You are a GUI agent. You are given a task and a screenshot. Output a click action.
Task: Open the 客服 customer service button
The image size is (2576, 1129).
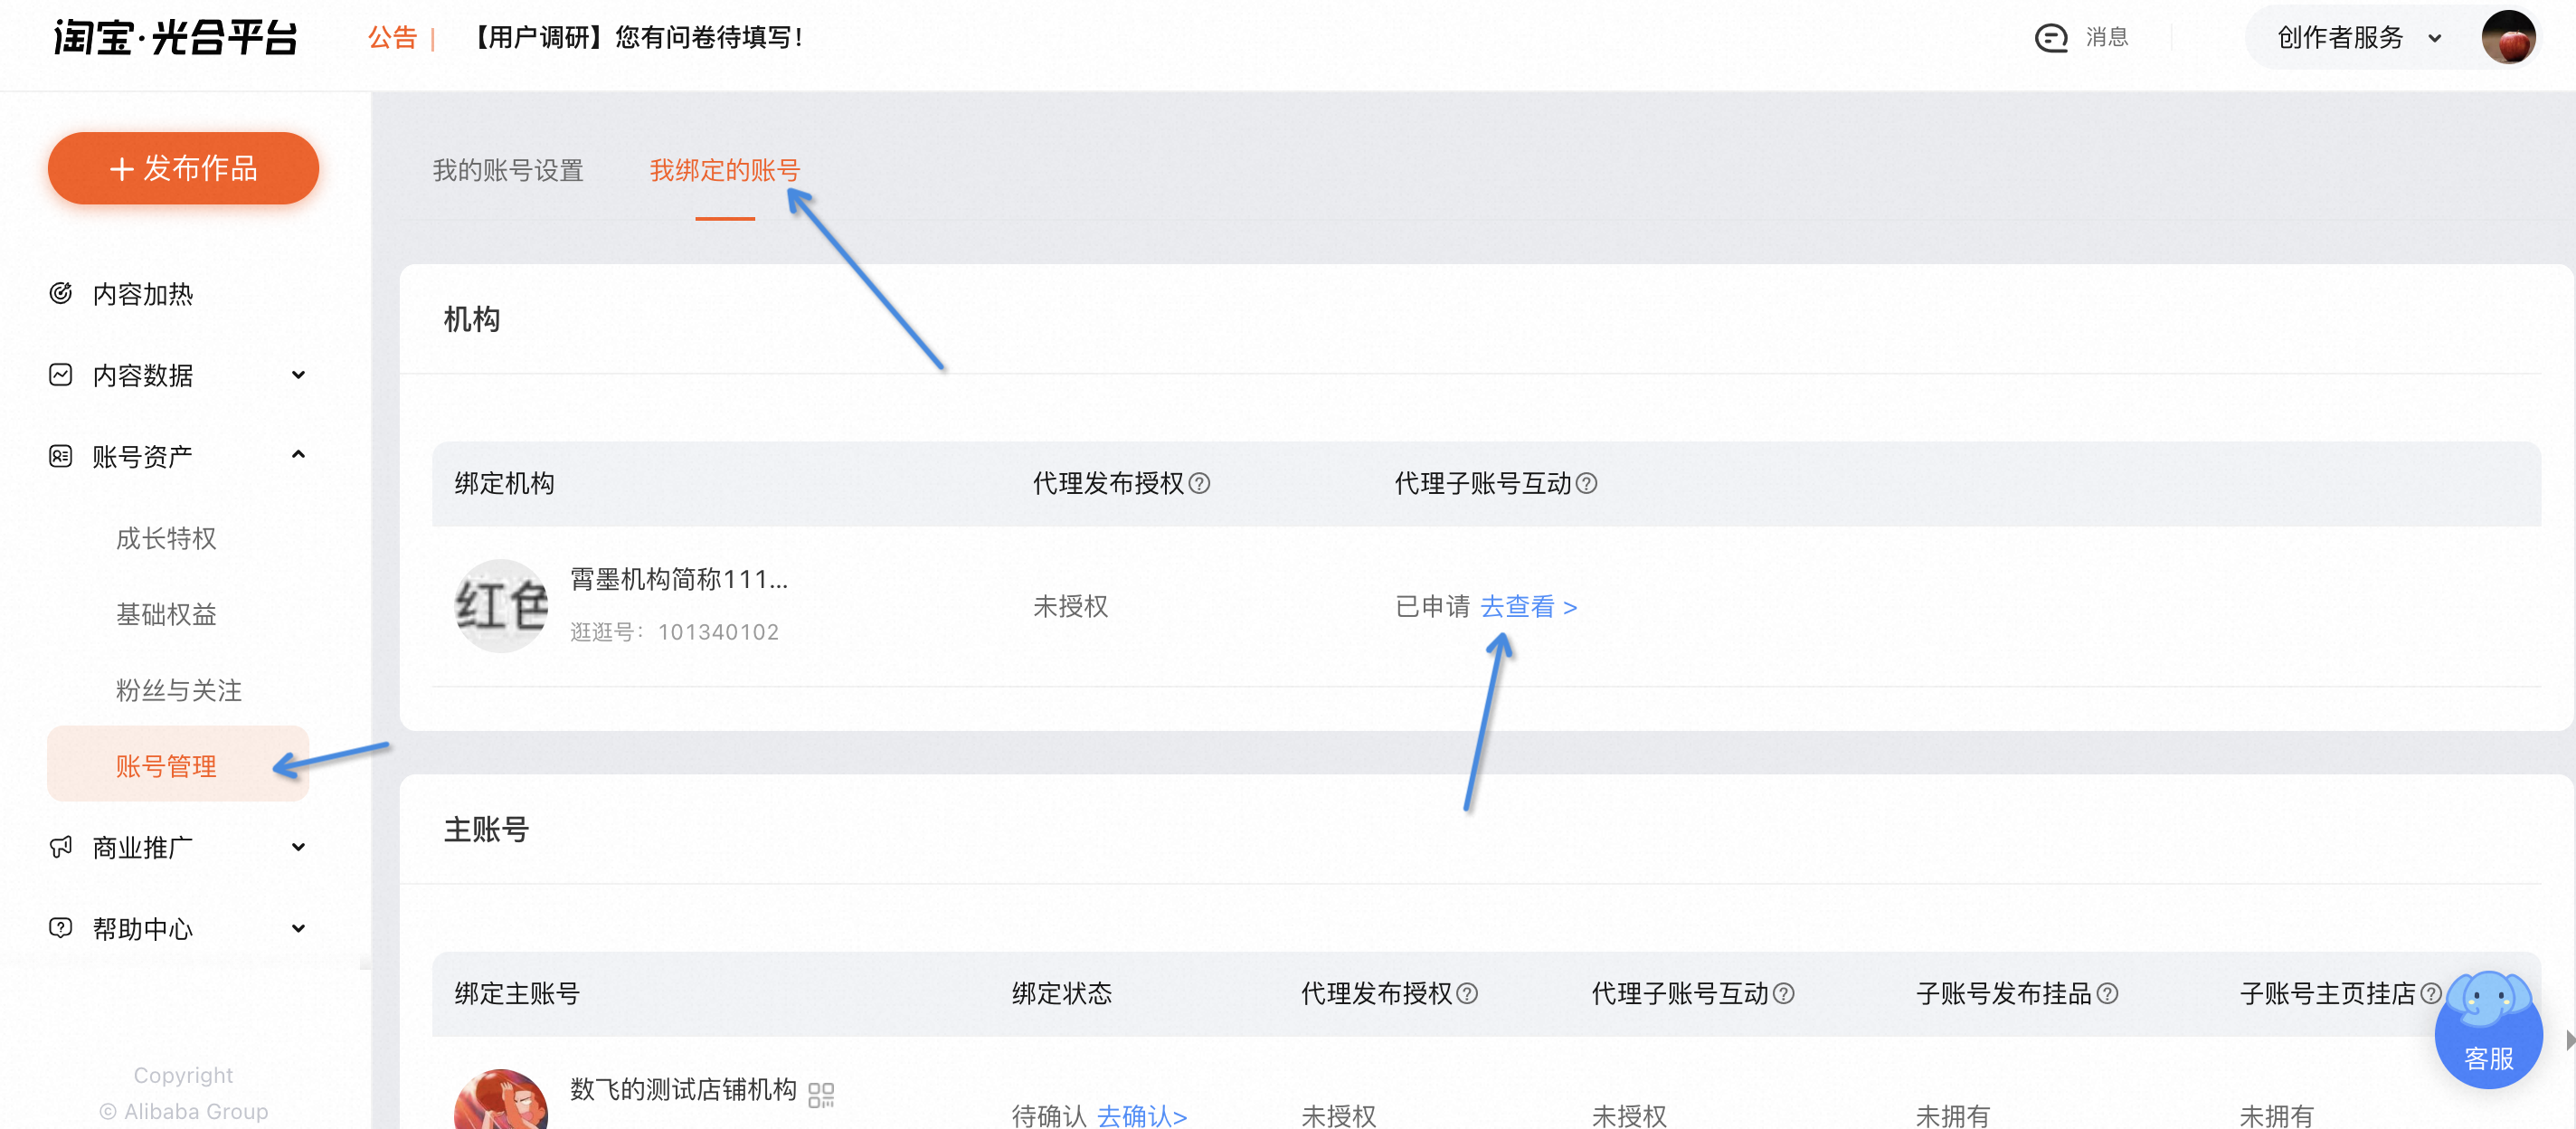click(x=2488, y=1033)
